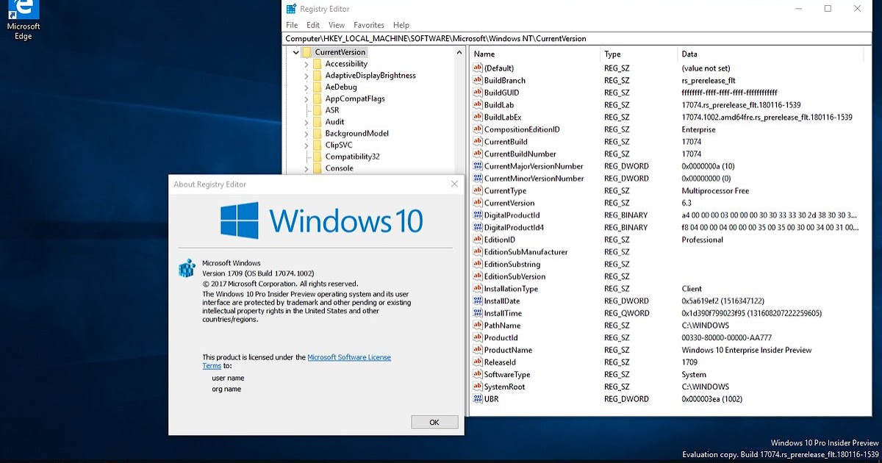Open the View menu

[336, 24]
